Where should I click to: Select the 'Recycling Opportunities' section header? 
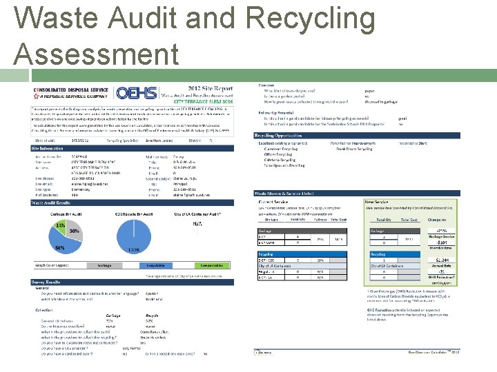[357, 136]
